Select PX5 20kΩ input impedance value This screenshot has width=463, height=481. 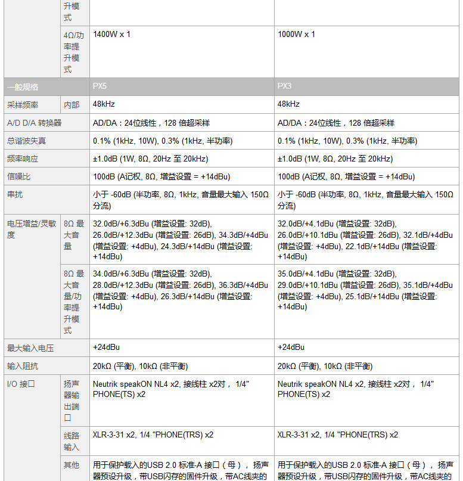point(182,365)
